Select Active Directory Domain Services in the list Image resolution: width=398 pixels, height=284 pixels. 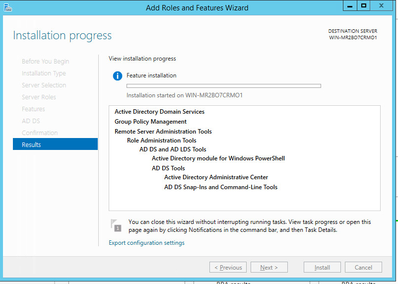[159, 112]
